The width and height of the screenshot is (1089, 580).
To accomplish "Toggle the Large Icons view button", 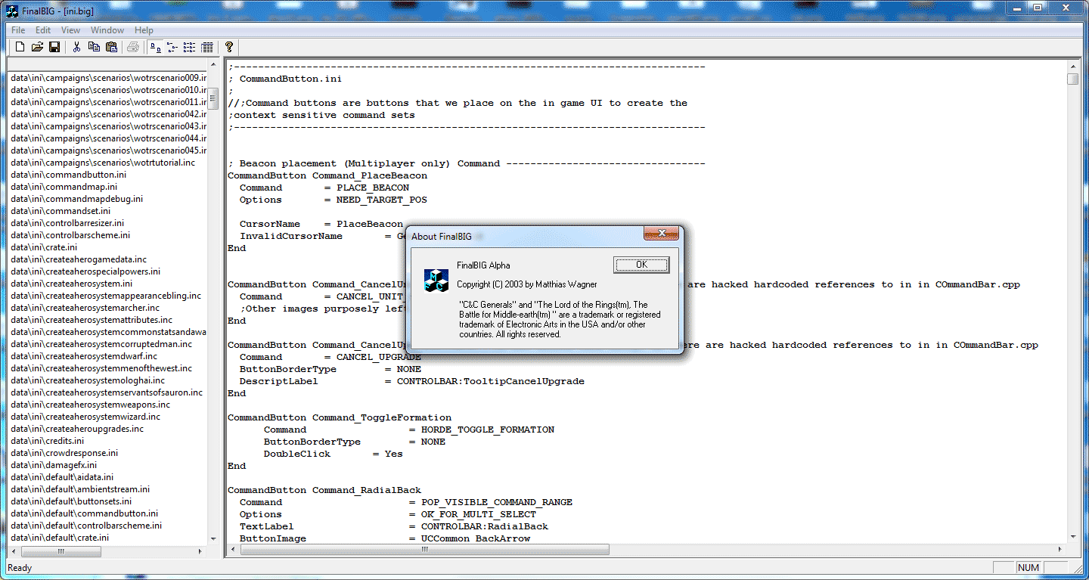I will [x=155, y=47].
